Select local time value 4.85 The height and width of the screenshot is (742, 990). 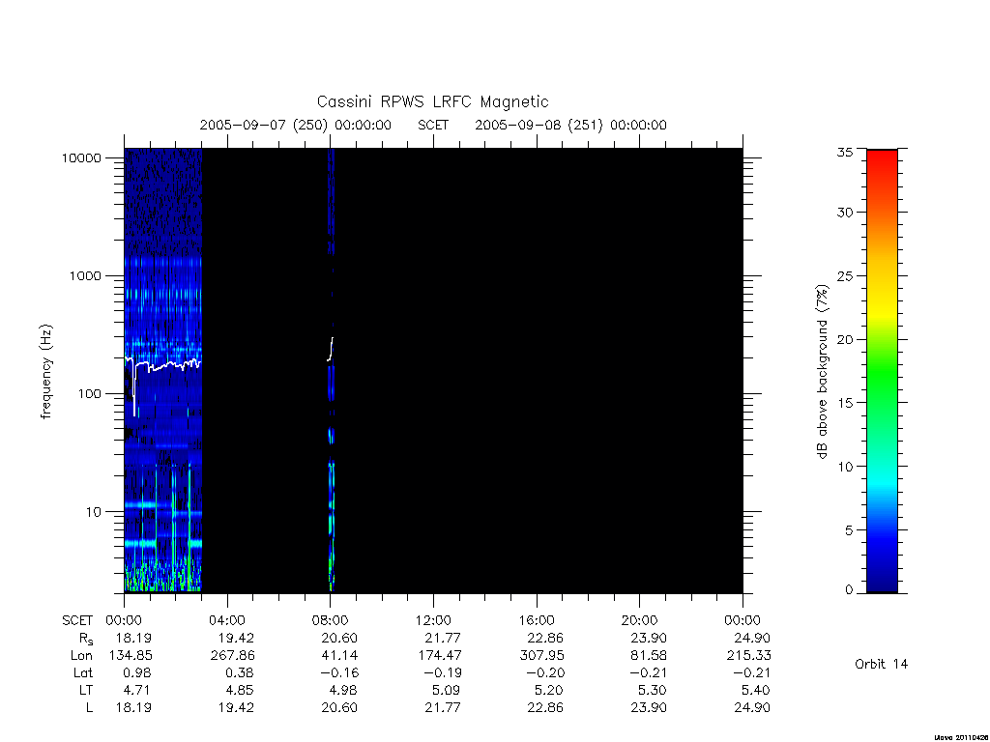click(x=241, y=690)
